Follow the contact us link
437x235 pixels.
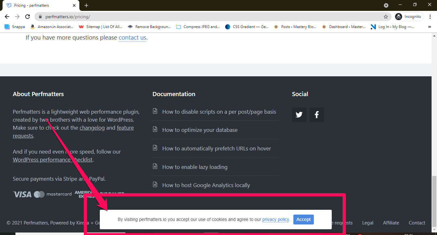(x=132, y=38)
